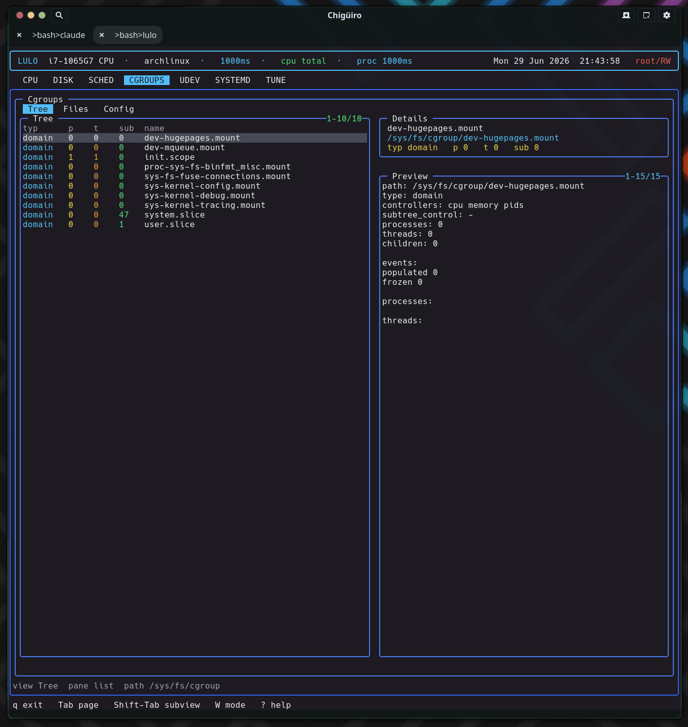The image size is (688, 727).
Task: Click the red window close dot
Action: 20,15
